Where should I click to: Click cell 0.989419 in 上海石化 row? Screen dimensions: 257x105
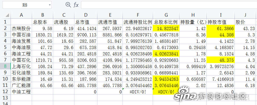tap(193, 66)
